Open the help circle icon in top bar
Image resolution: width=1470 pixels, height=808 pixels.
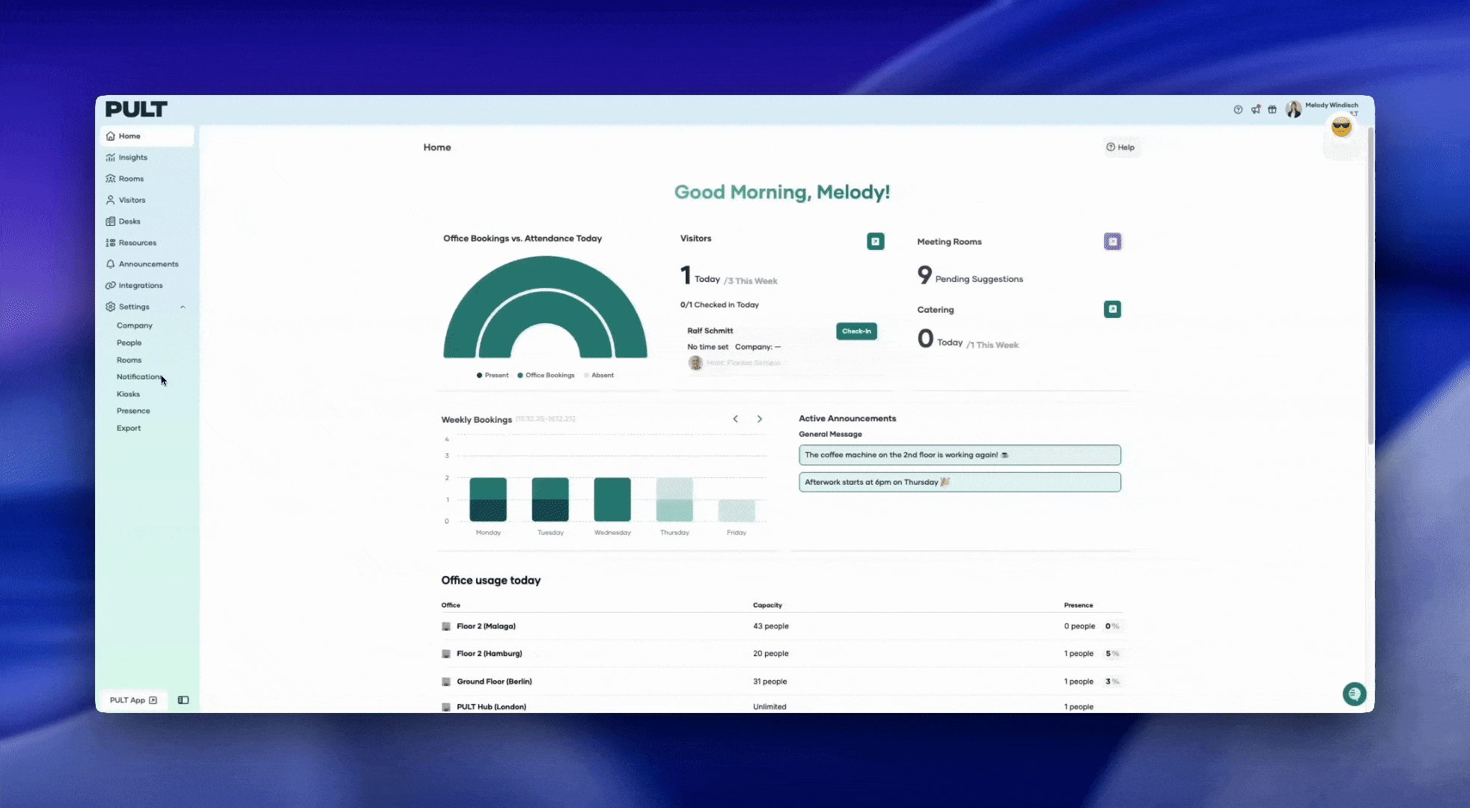[x=1238, y=110]
